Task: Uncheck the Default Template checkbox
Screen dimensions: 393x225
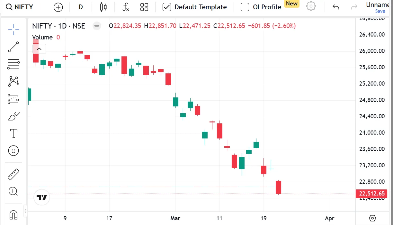Action: (x=167, y=7)
